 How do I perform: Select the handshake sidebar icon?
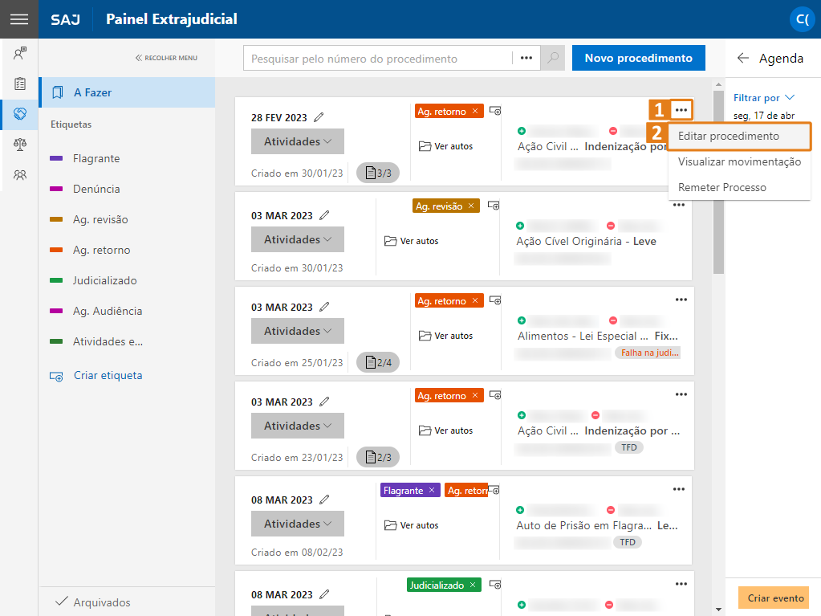pyautogui.click(x=20, y=114)
